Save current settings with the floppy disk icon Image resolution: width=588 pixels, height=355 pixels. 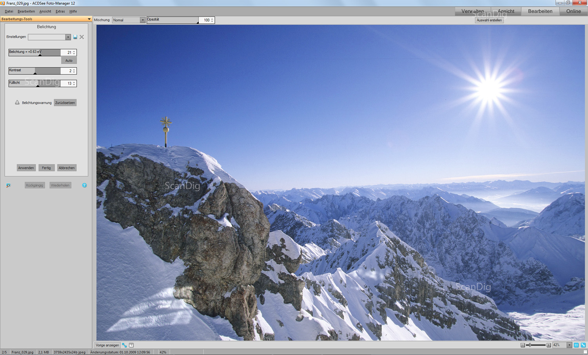point(75,37)
